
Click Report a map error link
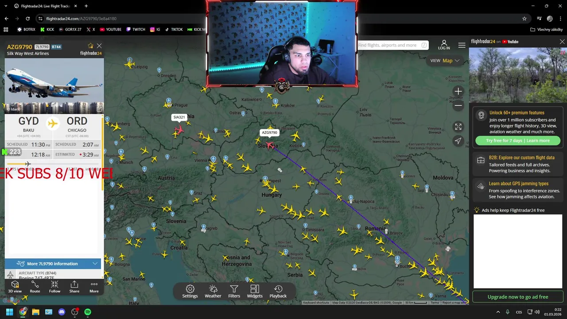[x=454, y=303]
